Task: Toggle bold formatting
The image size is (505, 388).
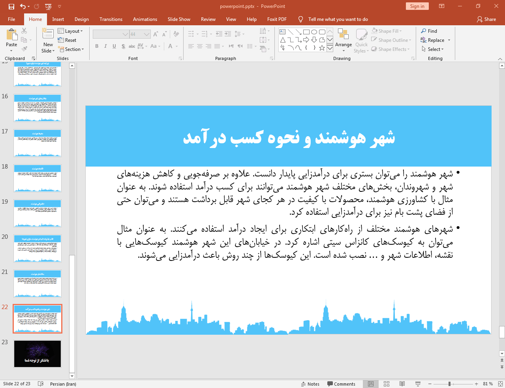Action: pos(97,46)
